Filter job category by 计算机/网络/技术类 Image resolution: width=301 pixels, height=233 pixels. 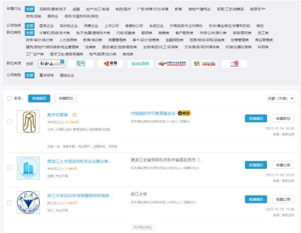click(54, 33)
